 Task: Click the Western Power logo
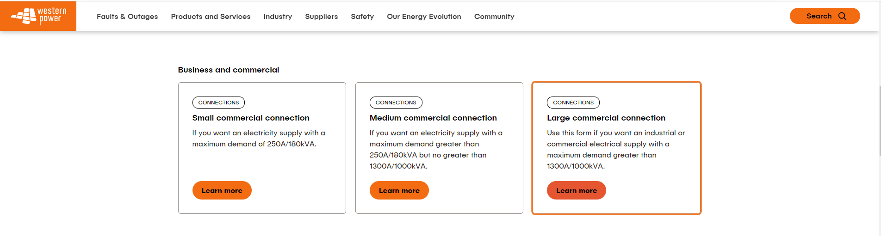point(38,16)
